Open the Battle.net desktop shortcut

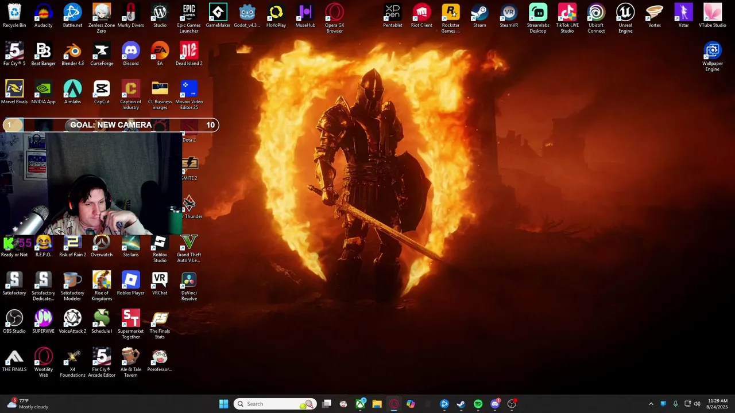(x=72, y=16)
